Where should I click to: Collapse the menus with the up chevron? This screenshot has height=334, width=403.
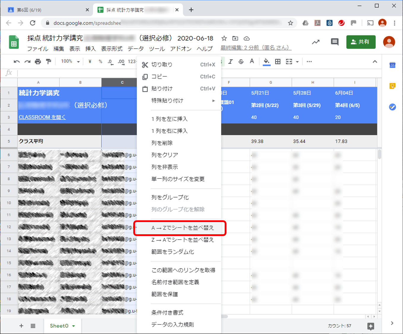tap(375, 61)
